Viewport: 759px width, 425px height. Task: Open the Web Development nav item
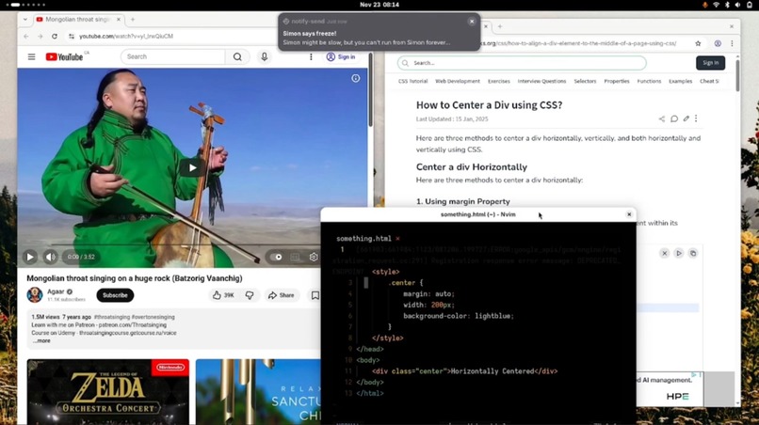coord(458,81)
